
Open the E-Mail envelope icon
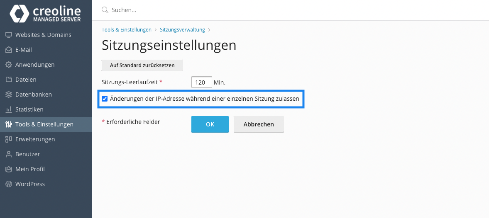click(x=9, y=50)
